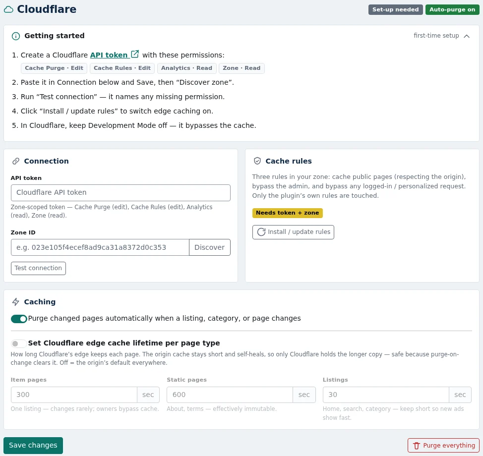
Task: Click the info icon beside Getting started
Action: tap(16, 36)
